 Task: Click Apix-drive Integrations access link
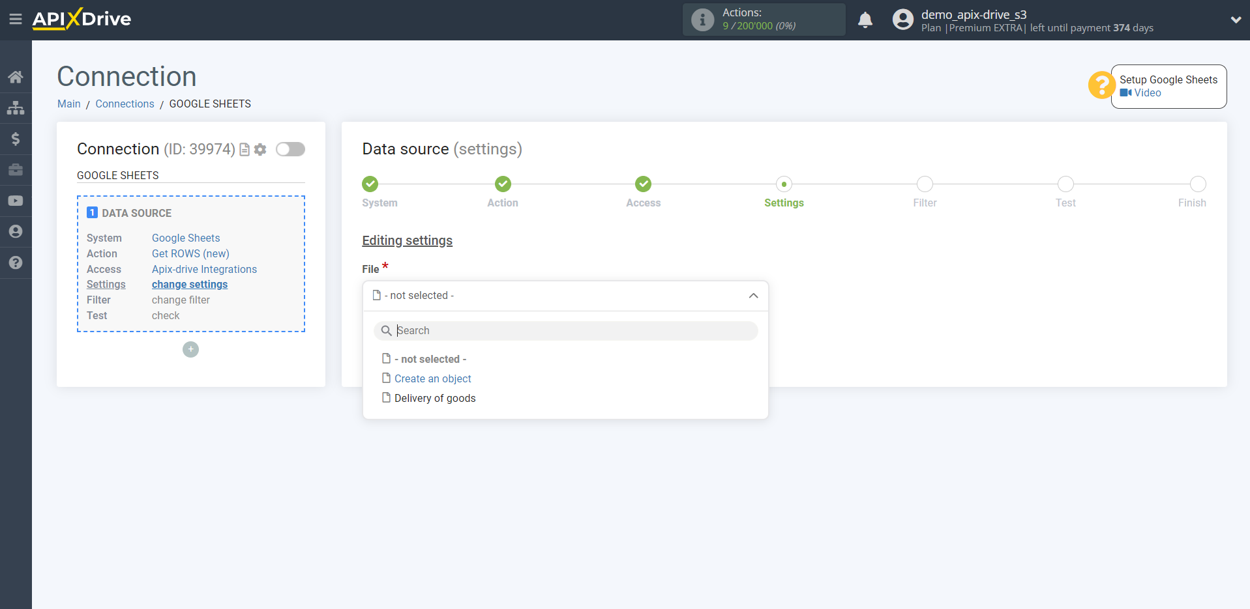[204, 270]
